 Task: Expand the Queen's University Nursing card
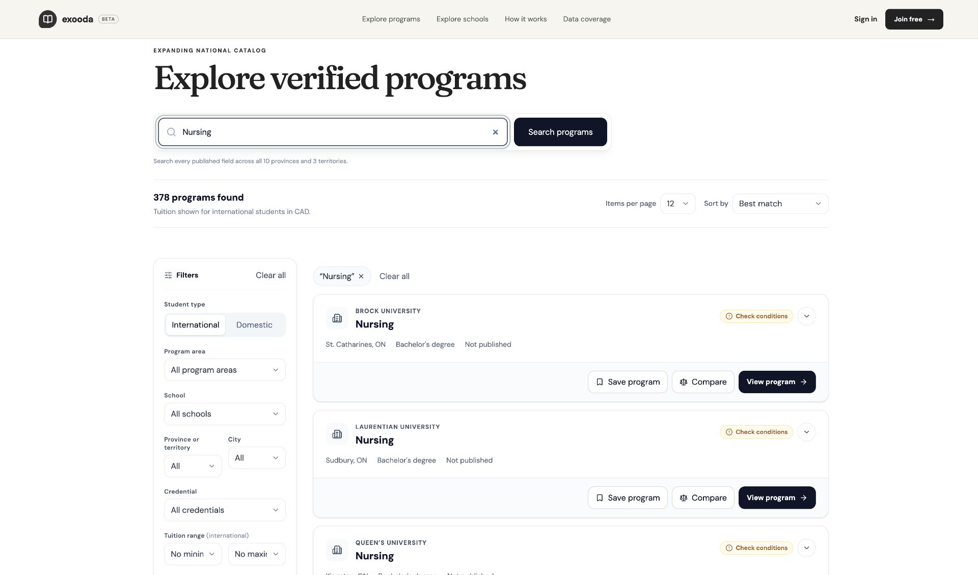(806, 548)
